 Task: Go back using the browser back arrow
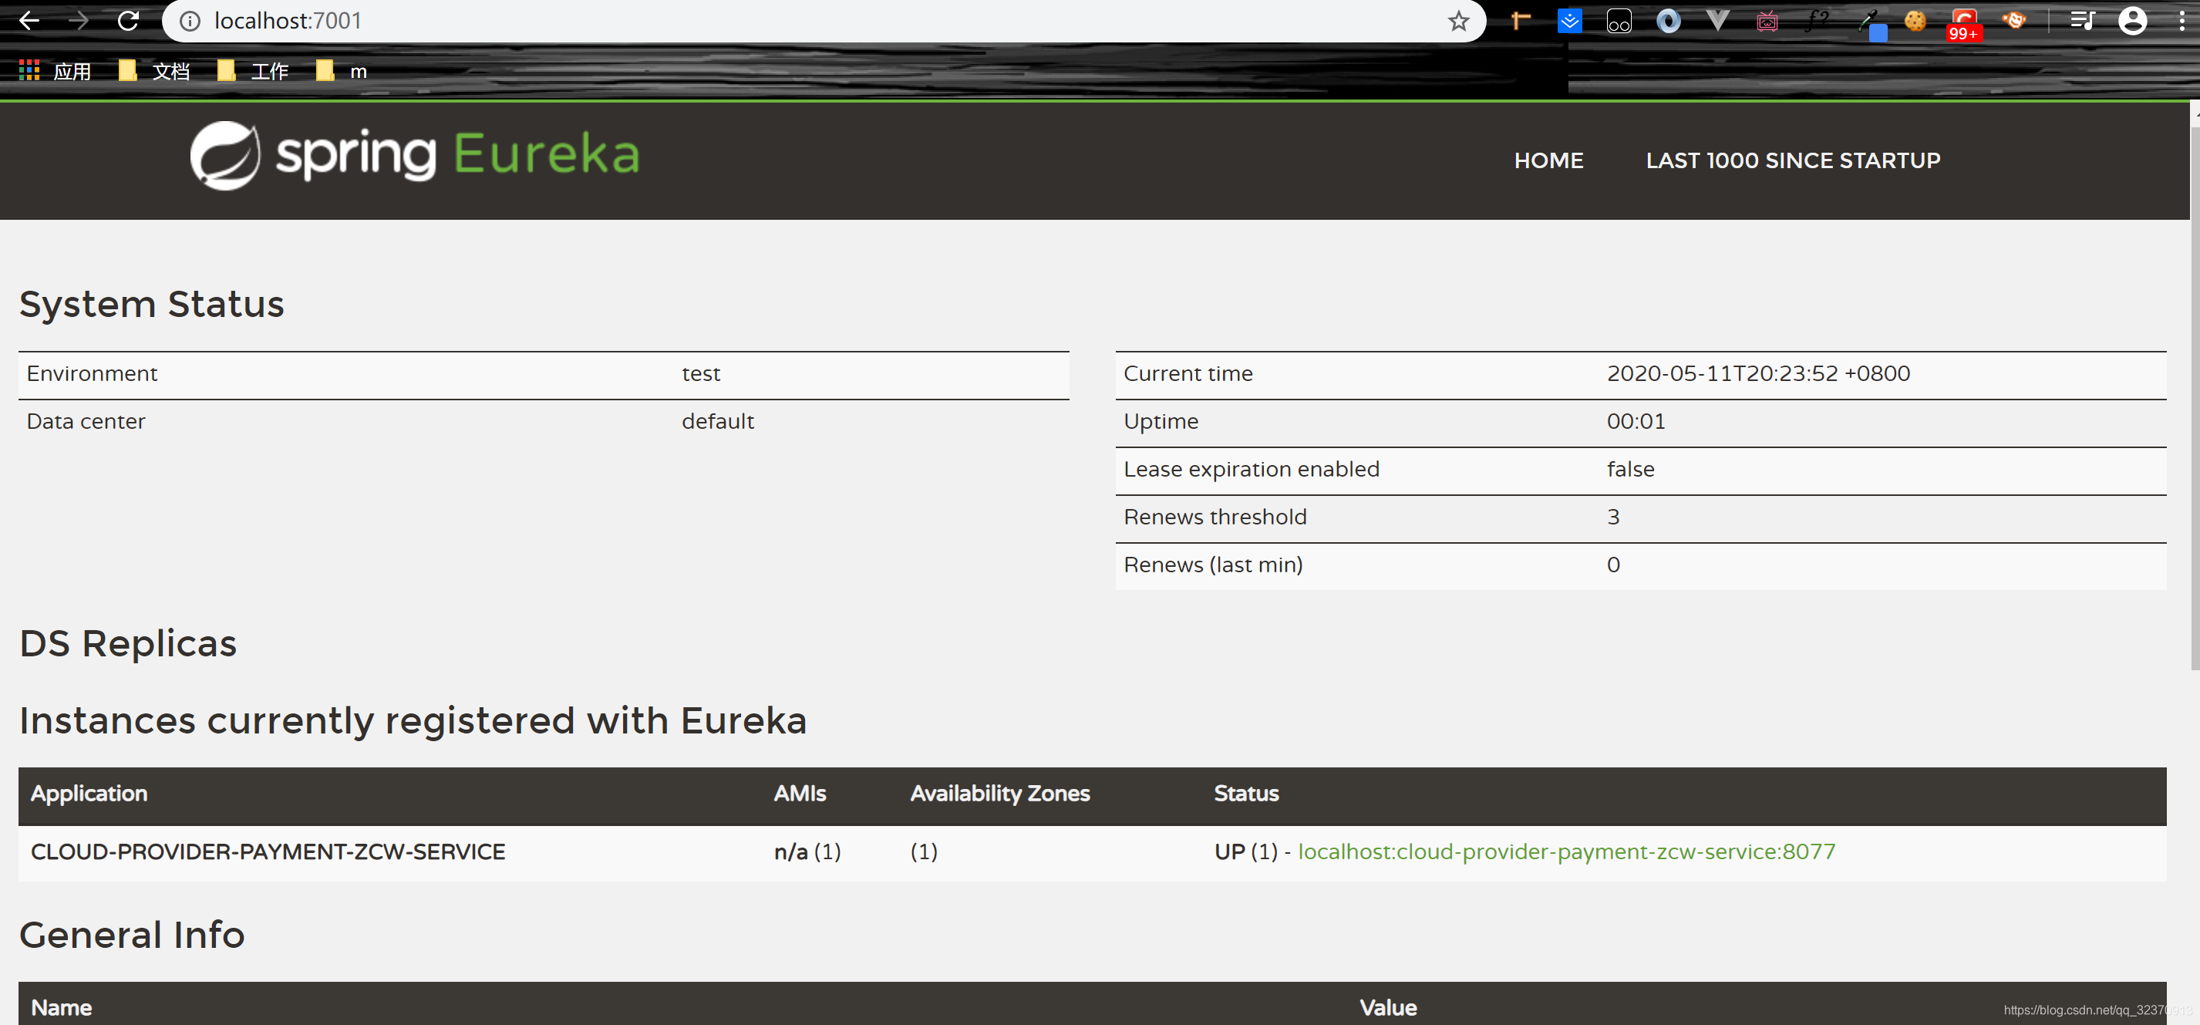click(x=29, y=21)
